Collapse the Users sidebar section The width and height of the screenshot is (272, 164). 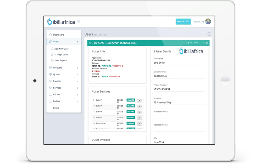pyautogui.click(x=77, y=42)
